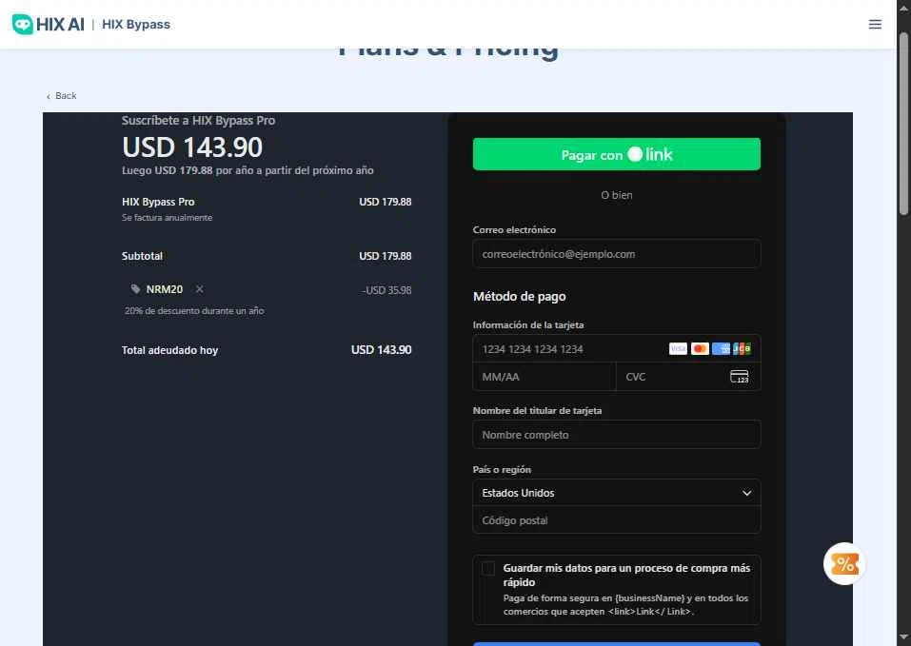Viewport: 911px width, 646px height.
Task: Open the hamburger menu
Action: click(875, 25)
